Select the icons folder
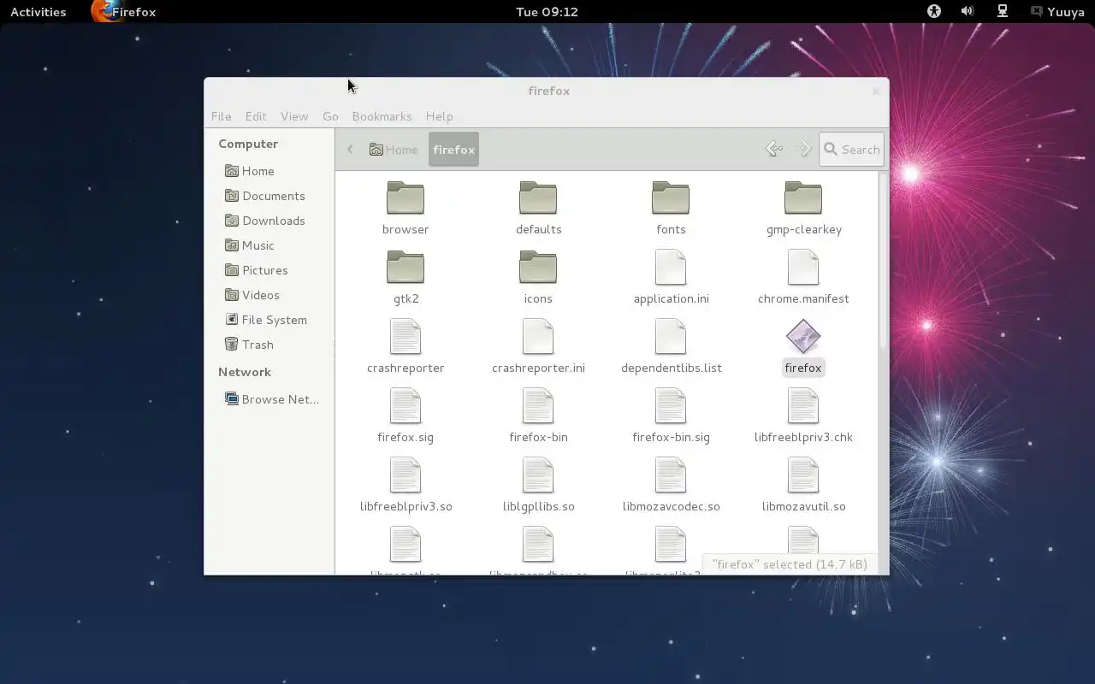This screenshot has width=1095, height=684. pos(538,268)
